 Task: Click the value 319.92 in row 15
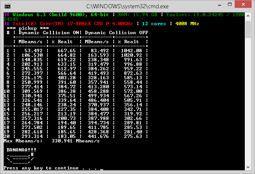coord(133,114)
